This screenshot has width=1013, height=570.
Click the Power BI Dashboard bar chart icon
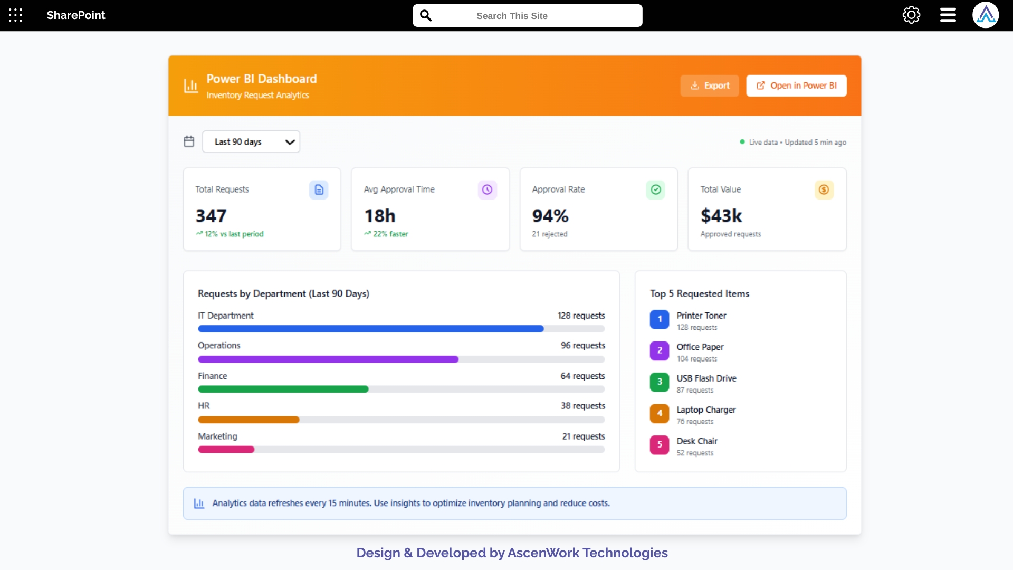[x=190, y=85]
